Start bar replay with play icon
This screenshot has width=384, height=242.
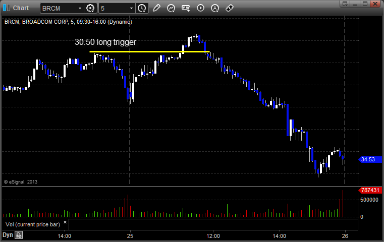click(x=200, y=8)
